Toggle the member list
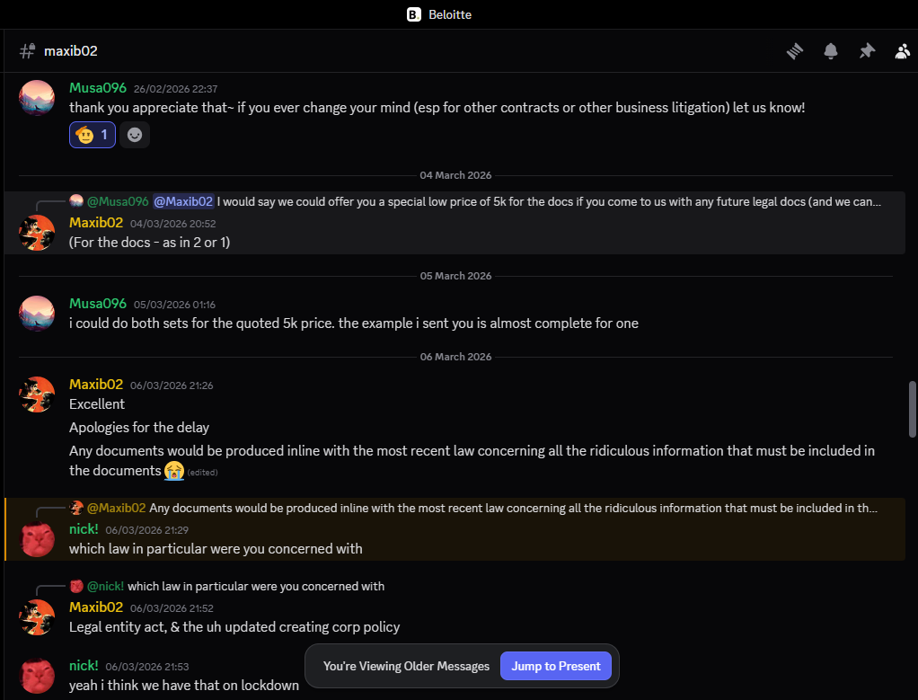The image size is (918, 700). click(x=902, y=51)
